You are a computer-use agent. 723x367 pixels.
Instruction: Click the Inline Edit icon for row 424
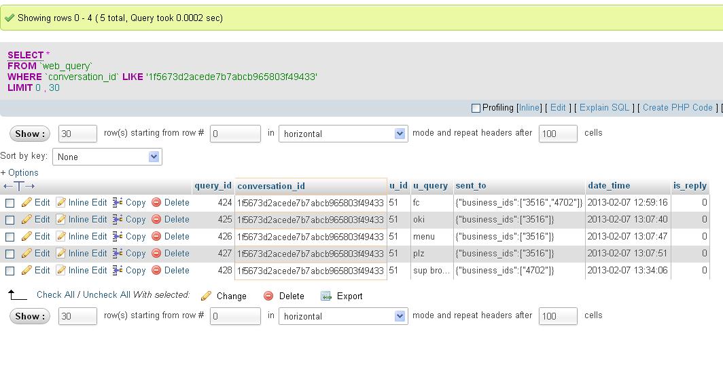[x=61, y=203]
